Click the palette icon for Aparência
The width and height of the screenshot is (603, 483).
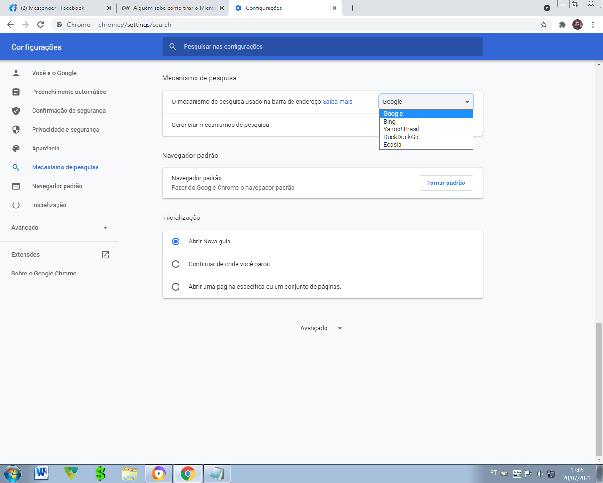coord(16,149)
